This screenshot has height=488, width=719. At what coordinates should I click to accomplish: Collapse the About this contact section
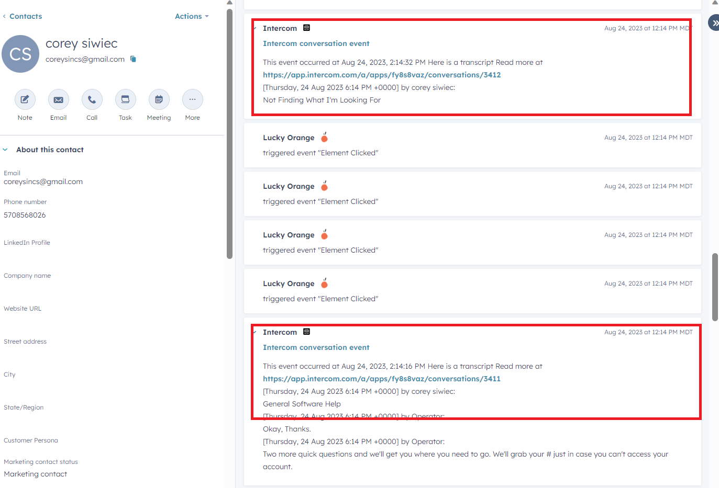coord(5,150)
